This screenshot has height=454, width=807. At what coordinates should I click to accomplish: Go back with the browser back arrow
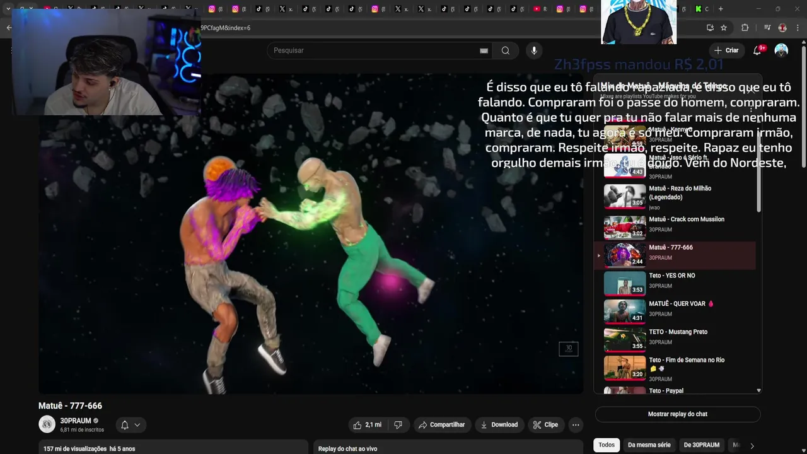pyautogui.click(x=8, y=28)
